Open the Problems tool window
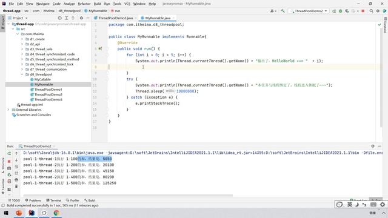This screenshot has width=388, height=218. click(33, 200)
